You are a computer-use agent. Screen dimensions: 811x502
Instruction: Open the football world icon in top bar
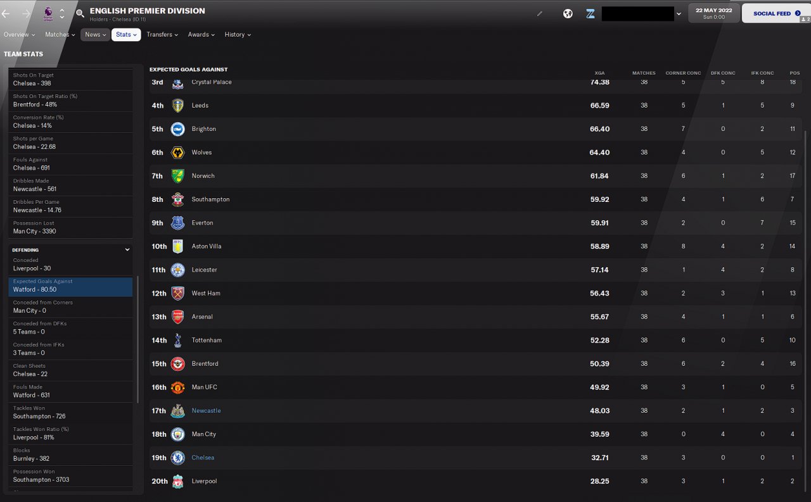568,13
